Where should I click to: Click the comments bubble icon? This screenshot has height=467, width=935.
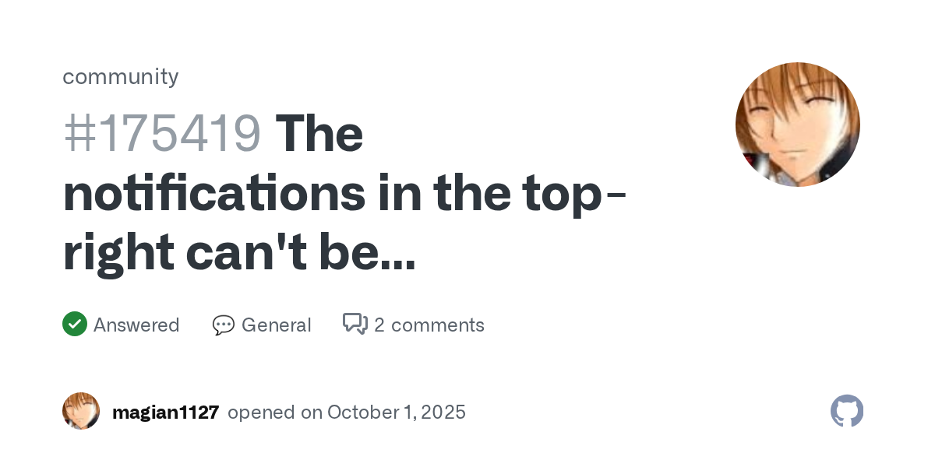[x=355, y=324]
